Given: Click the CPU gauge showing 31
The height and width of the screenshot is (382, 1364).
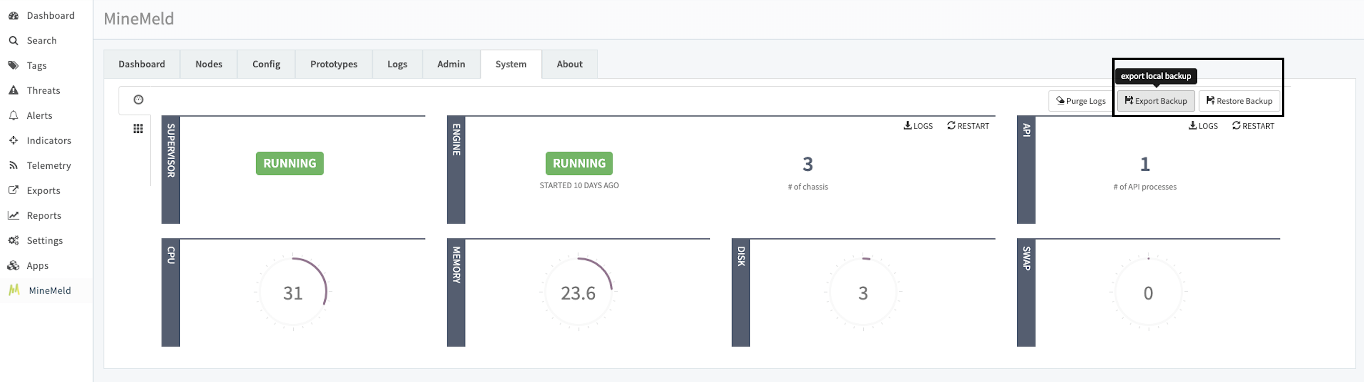Looking at the screenshot, I should click(293, 292).
